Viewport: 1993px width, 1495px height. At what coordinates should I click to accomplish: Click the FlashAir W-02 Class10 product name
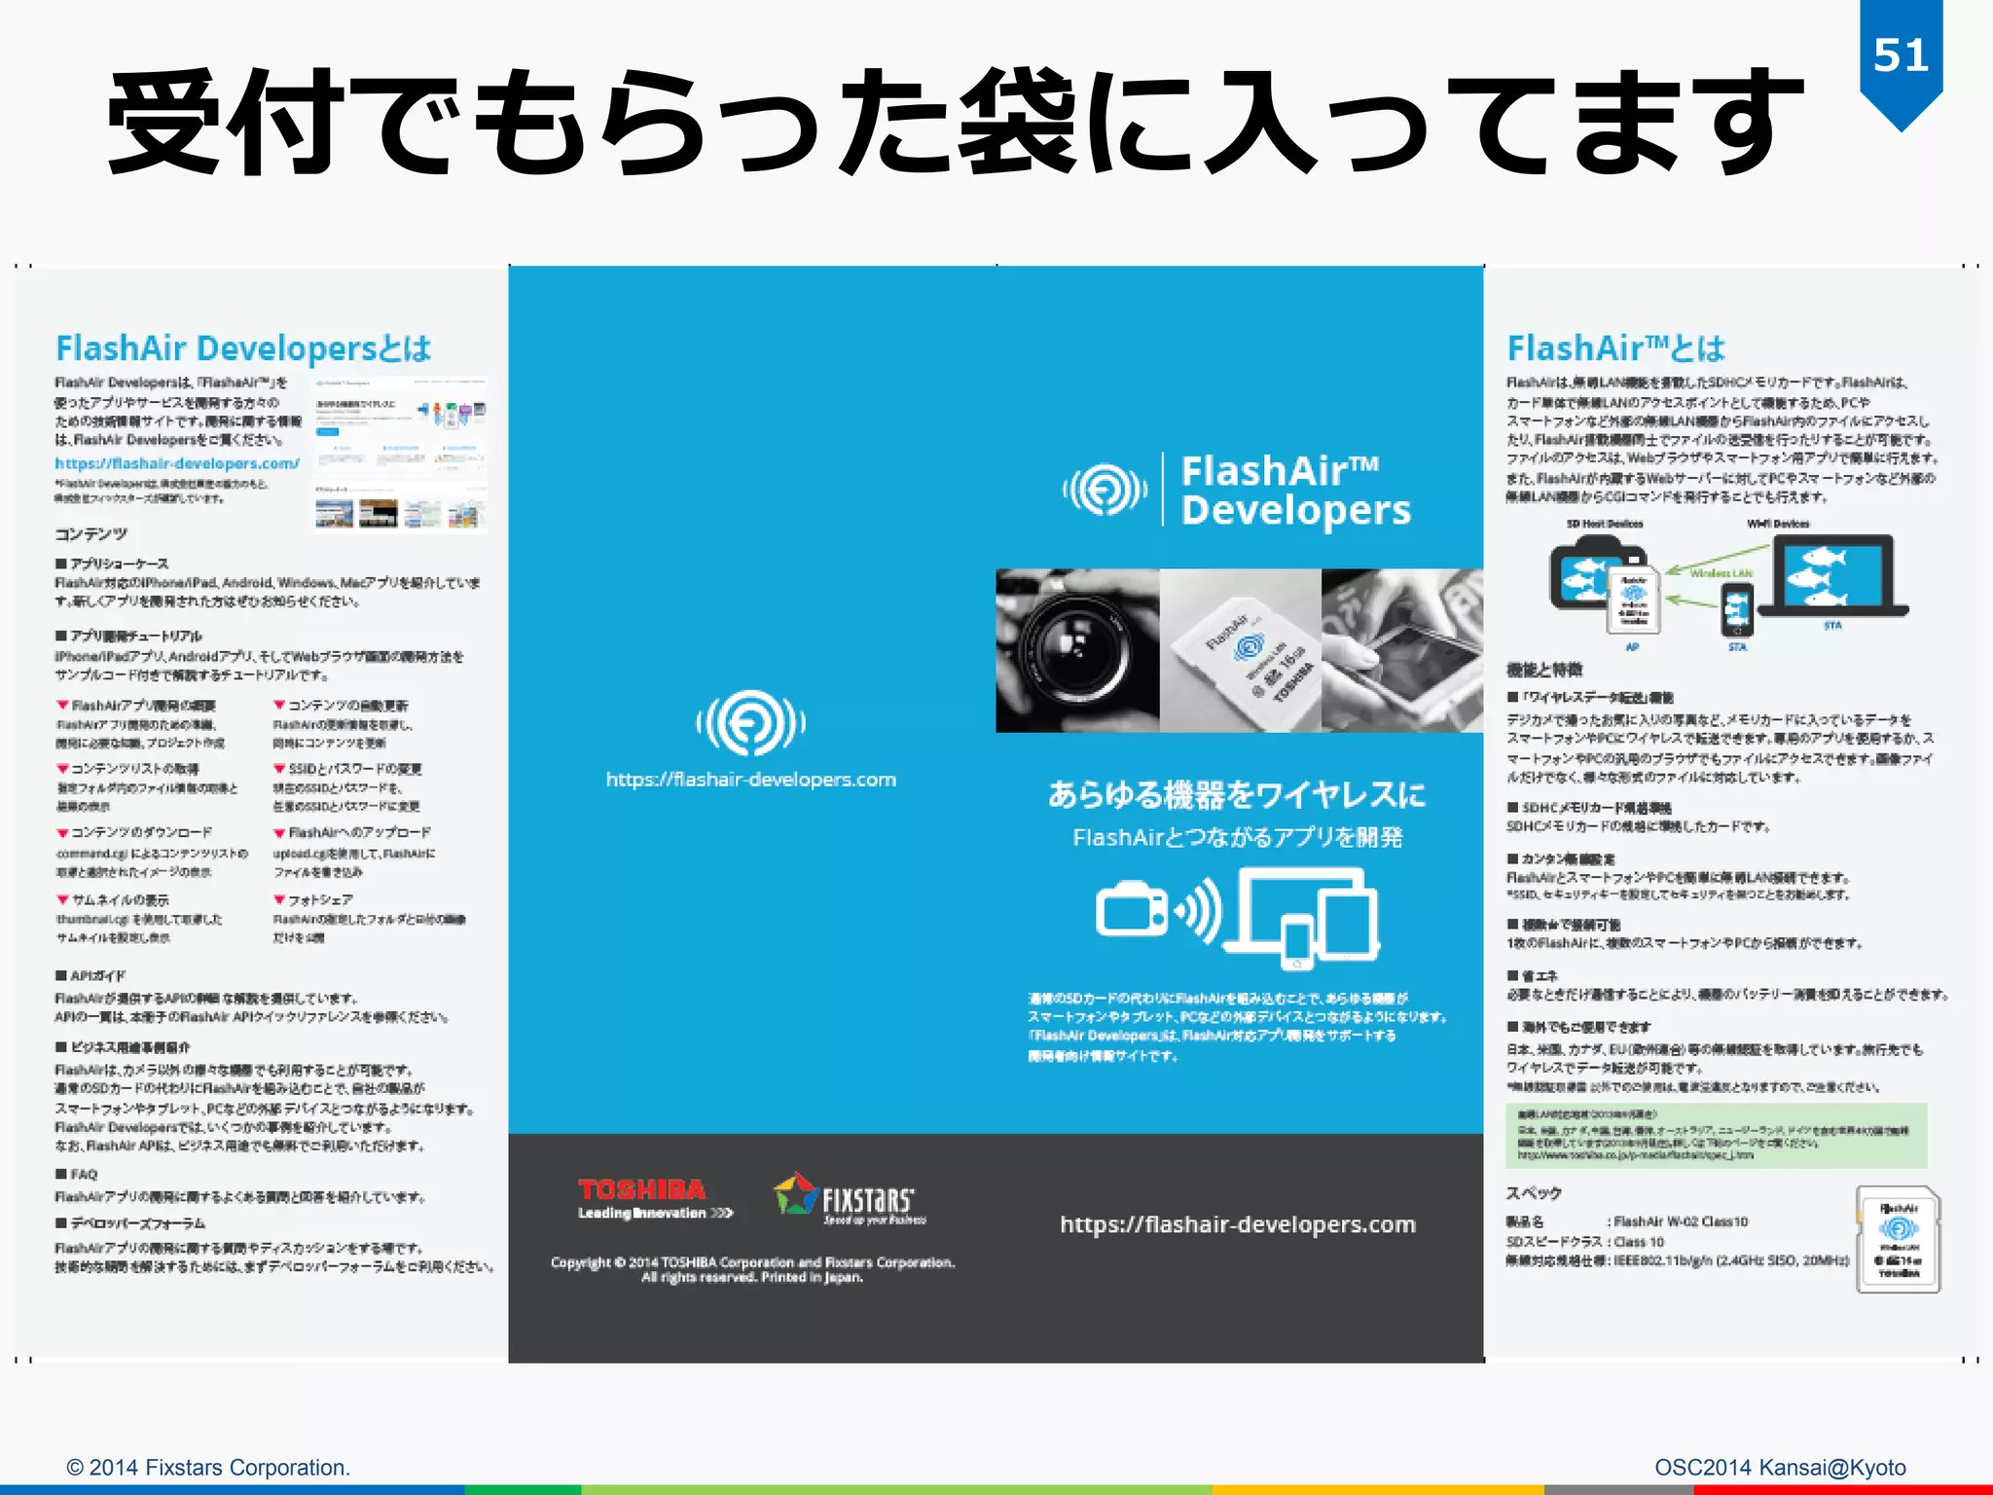pyautogui.click(x=1681, y=1222)
